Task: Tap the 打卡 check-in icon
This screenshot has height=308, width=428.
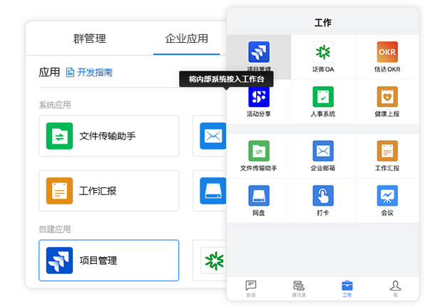Action: coord(323,197)
